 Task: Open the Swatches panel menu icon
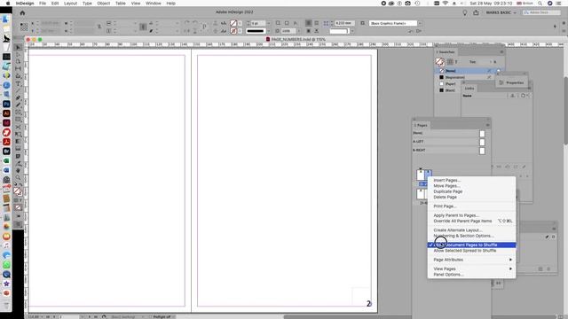pyautogui.click(x=501, y=52)
